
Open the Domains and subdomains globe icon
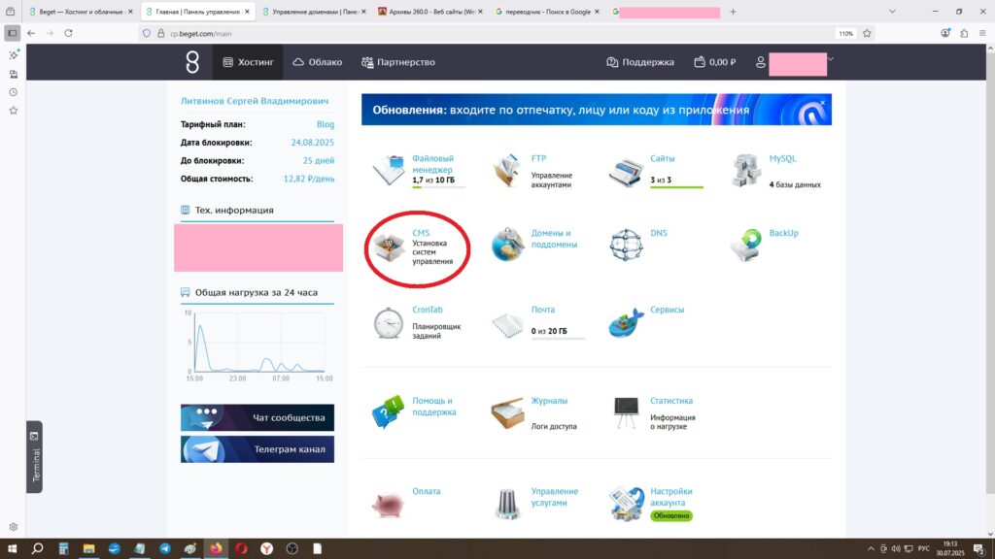point(507,244)
